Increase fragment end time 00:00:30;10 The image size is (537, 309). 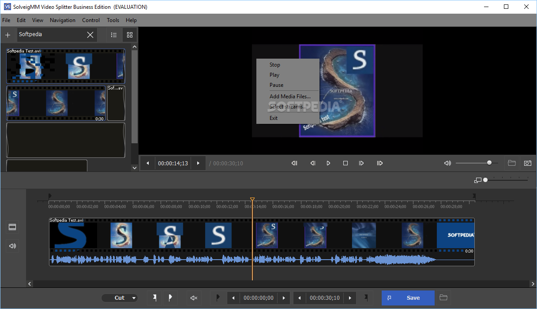coord(350,298)
